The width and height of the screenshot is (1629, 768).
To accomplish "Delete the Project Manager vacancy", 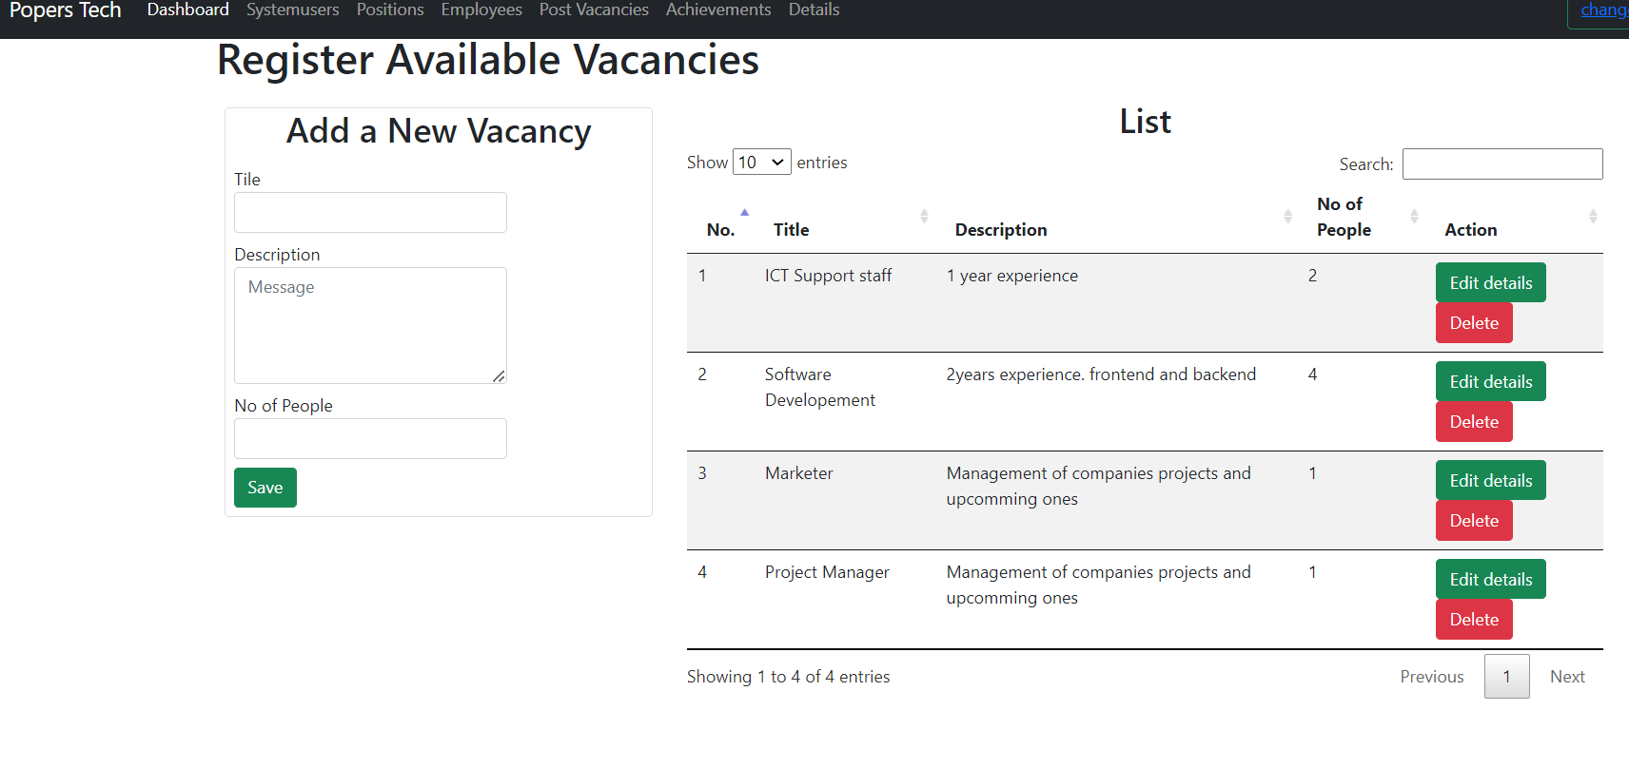I will pyautogui.click(x=1474, y=620).
